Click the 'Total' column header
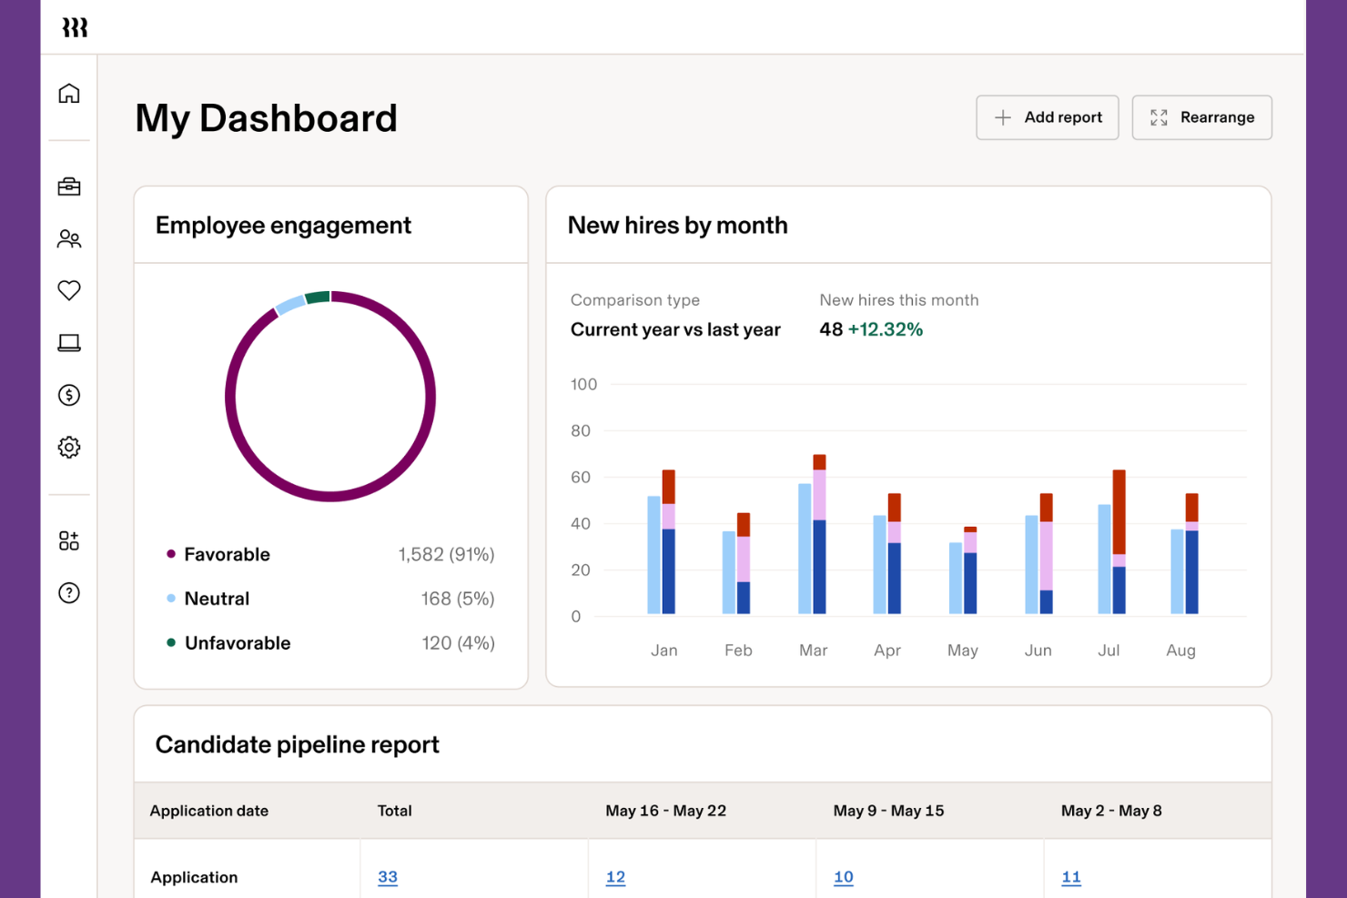Image resolution: width=1347 pixels, height=898 pixels. (x=395, y=811)
